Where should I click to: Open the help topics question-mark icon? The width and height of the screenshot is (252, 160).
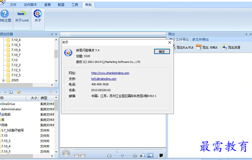(4, 14)
